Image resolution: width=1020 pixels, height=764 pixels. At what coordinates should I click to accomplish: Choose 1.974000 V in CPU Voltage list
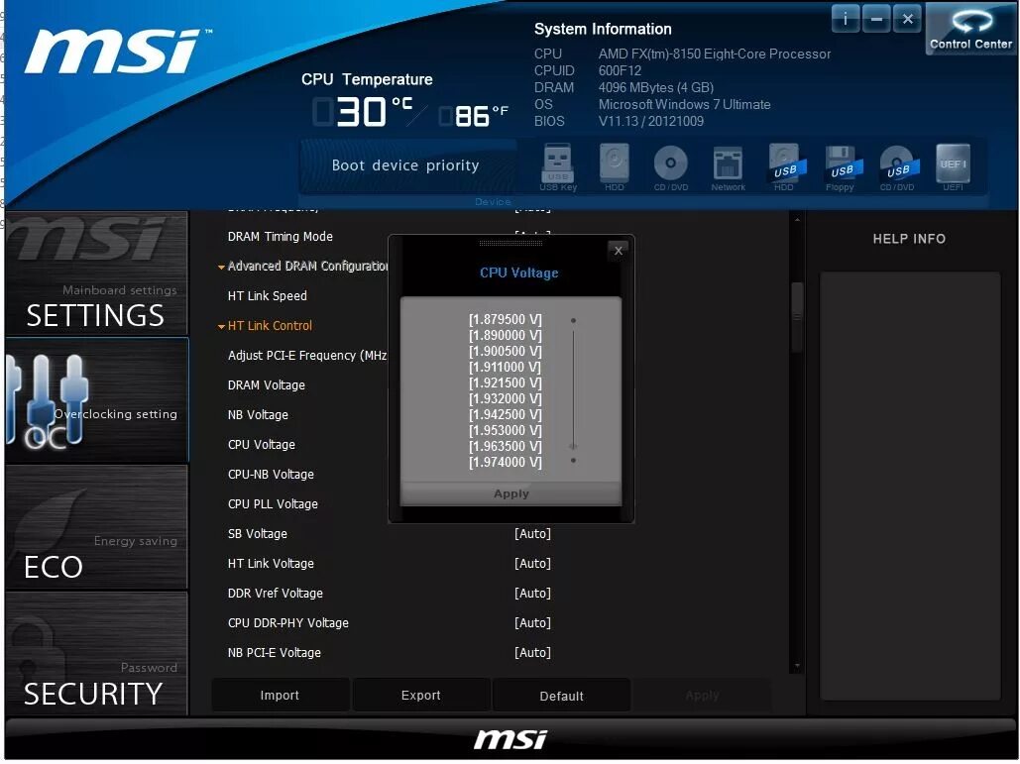(x=506, y=463)
